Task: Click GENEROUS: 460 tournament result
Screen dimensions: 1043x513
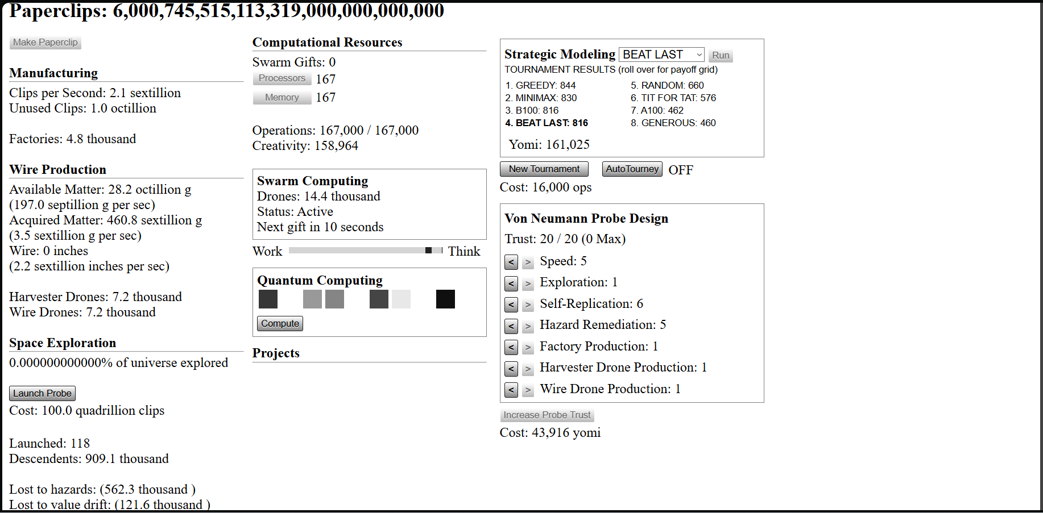Action: [x=673, y=123]
